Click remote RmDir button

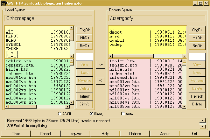(197, 46)
